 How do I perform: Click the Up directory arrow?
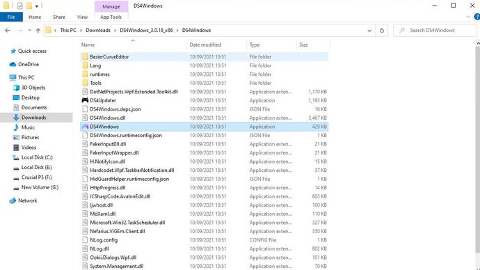click(x=38, y=31)
